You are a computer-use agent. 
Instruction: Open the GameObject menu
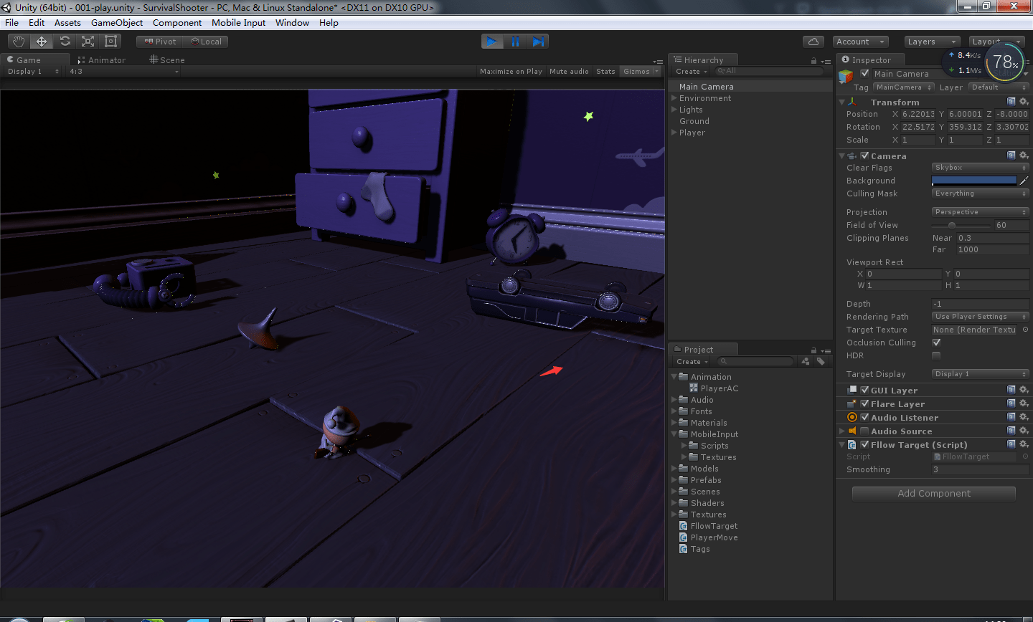pyautogui.click(x=117, y=22)
